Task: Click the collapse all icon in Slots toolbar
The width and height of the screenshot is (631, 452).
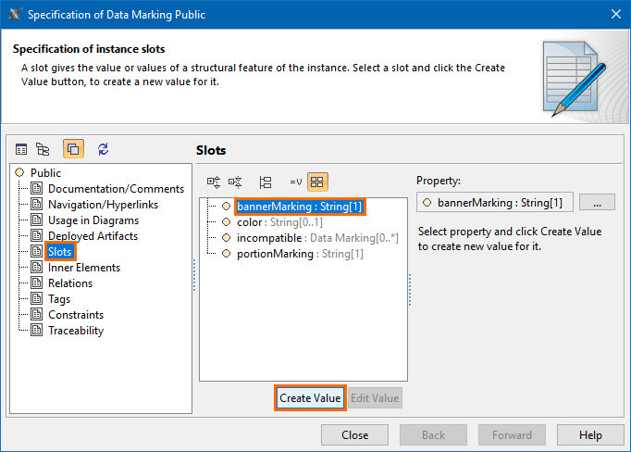Action: [x=235, y=182]
